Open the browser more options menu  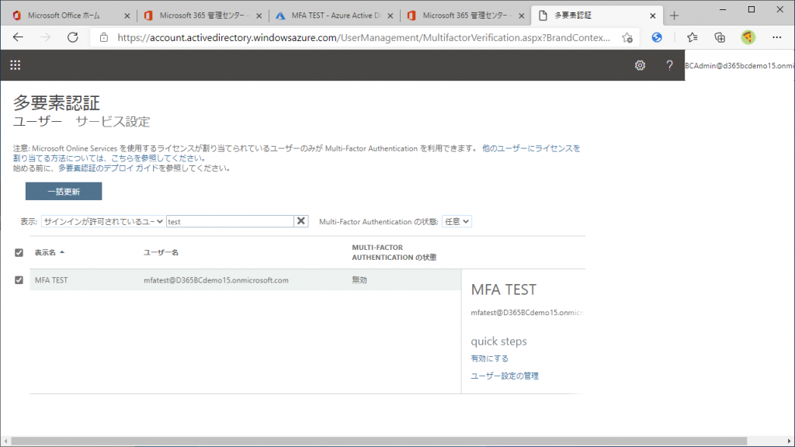click(776, 37)
